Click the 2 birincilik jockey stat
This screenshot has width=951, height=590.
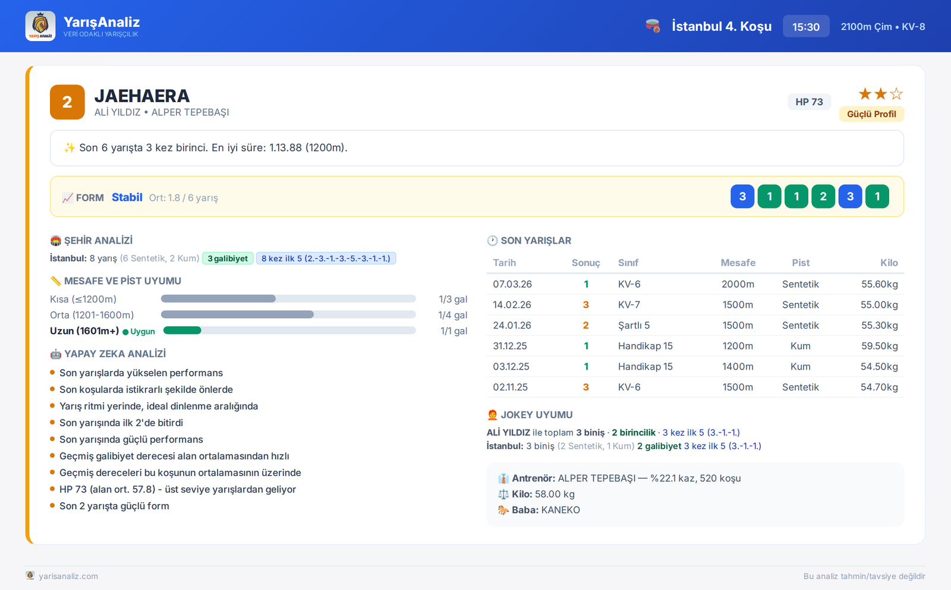(x=634, y=433)
